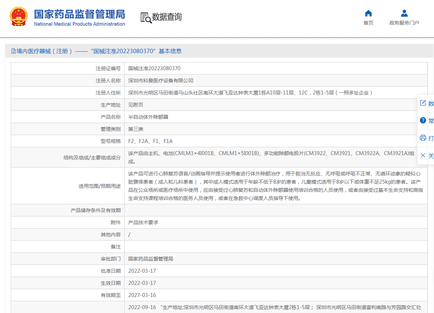This screenshot has height=313, width=434.
Task: Click the 生效日期 label
Action: (x=111, y=283)
